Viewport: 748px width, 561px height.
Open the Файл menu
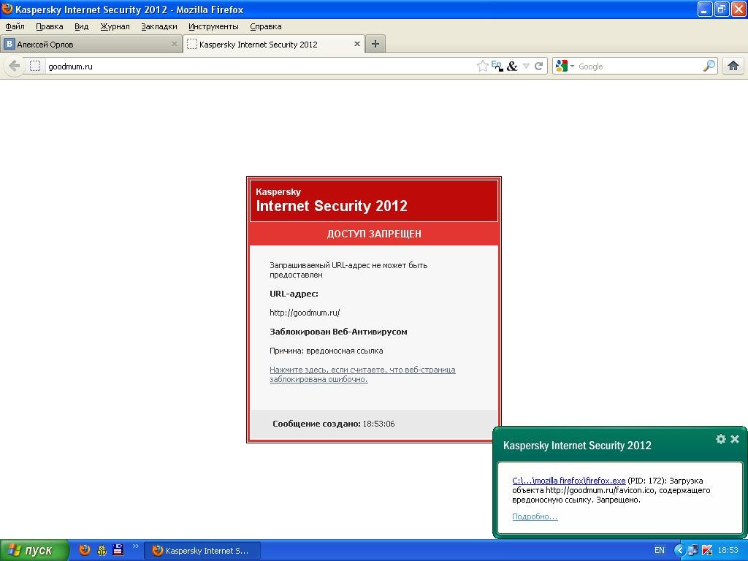point(15,26)
